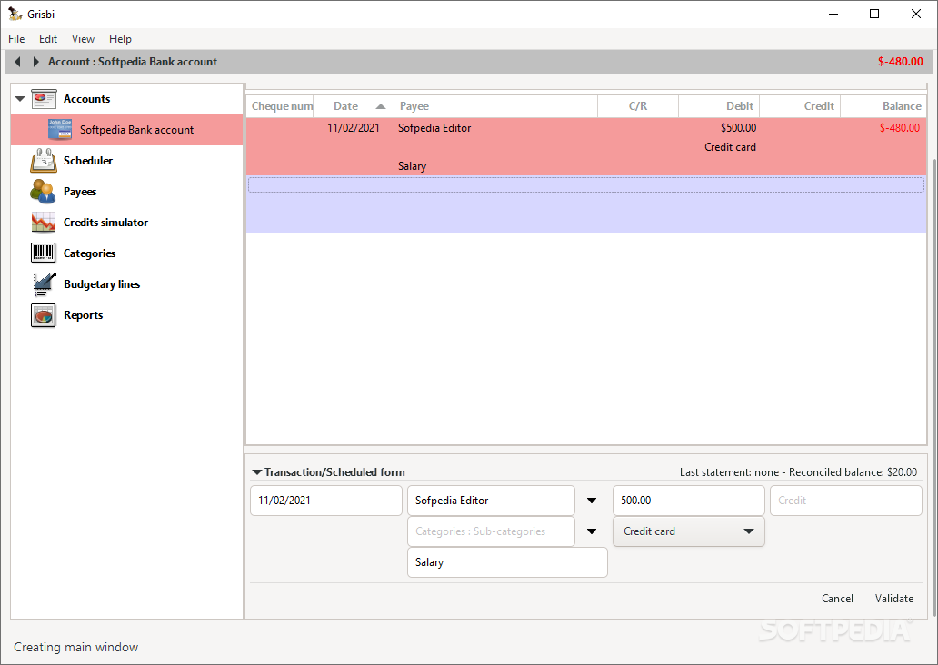Screen dimensions: 938x665
Task: Select Payees in the sidebar
Action: (x=80, y=192)
